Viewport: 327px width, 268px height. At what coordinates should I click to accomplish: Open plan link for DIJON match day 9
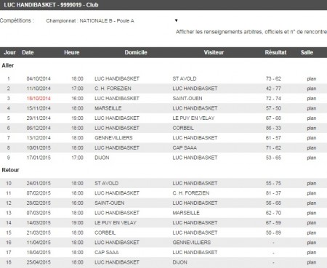click(x=312, y=158)
